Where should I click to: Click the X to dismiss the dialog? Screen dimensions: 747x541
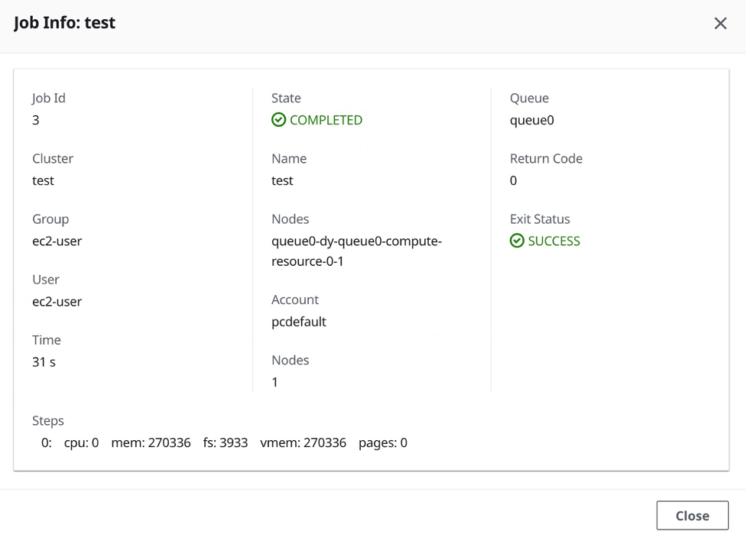point(719,23)
